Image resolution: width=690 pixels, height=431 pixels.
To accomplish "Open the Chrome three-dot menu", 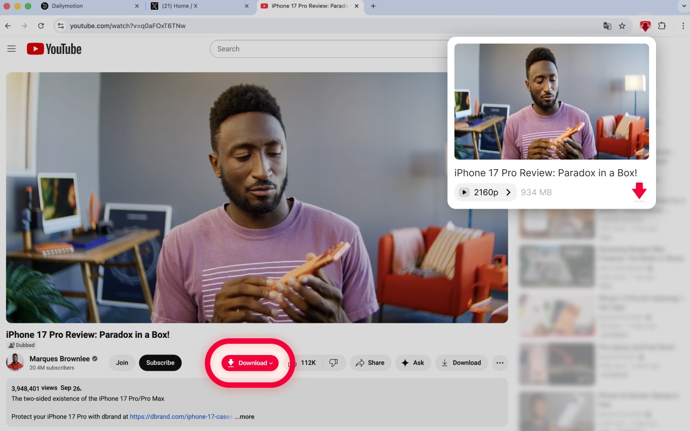I will click(x=682, y=26).
